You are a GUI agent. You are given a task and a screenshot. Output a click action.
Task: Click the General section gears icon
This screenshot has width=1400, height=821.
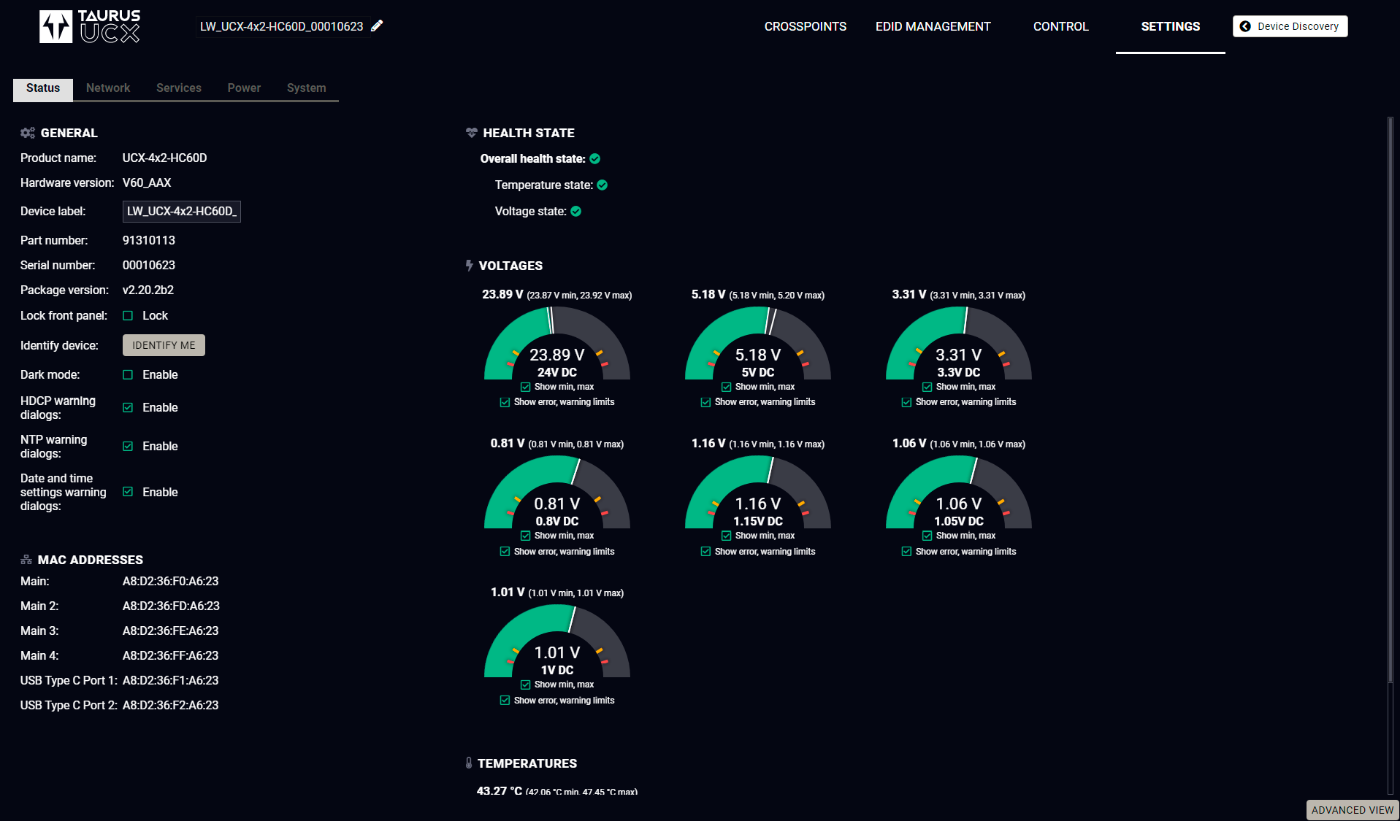[x=28, y=133]
